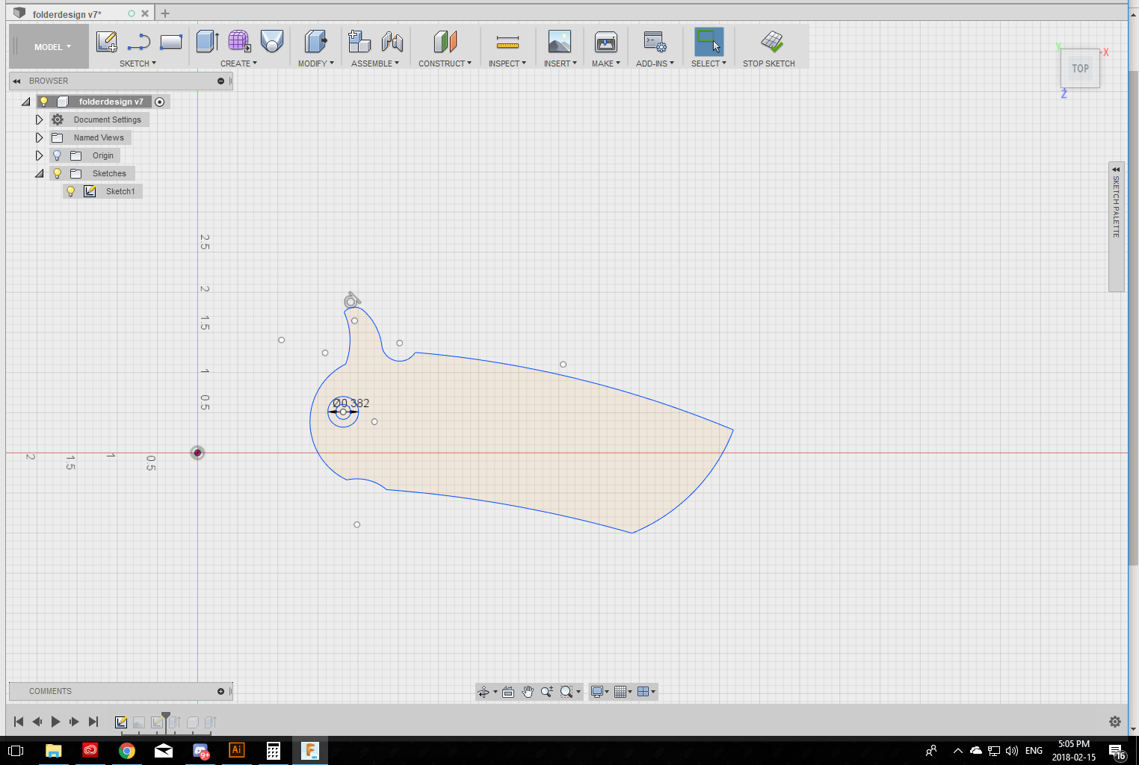The height and width of the screenshot is (765, 1139).
Task: Expand Document Settings in the browser
Action: (x=40, y=119)
